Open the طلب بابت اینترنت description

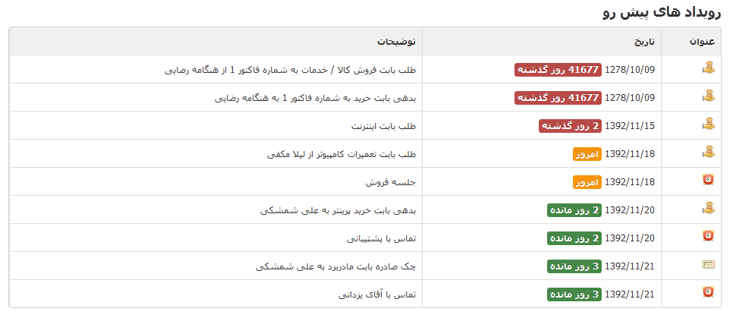click(385, 125)
